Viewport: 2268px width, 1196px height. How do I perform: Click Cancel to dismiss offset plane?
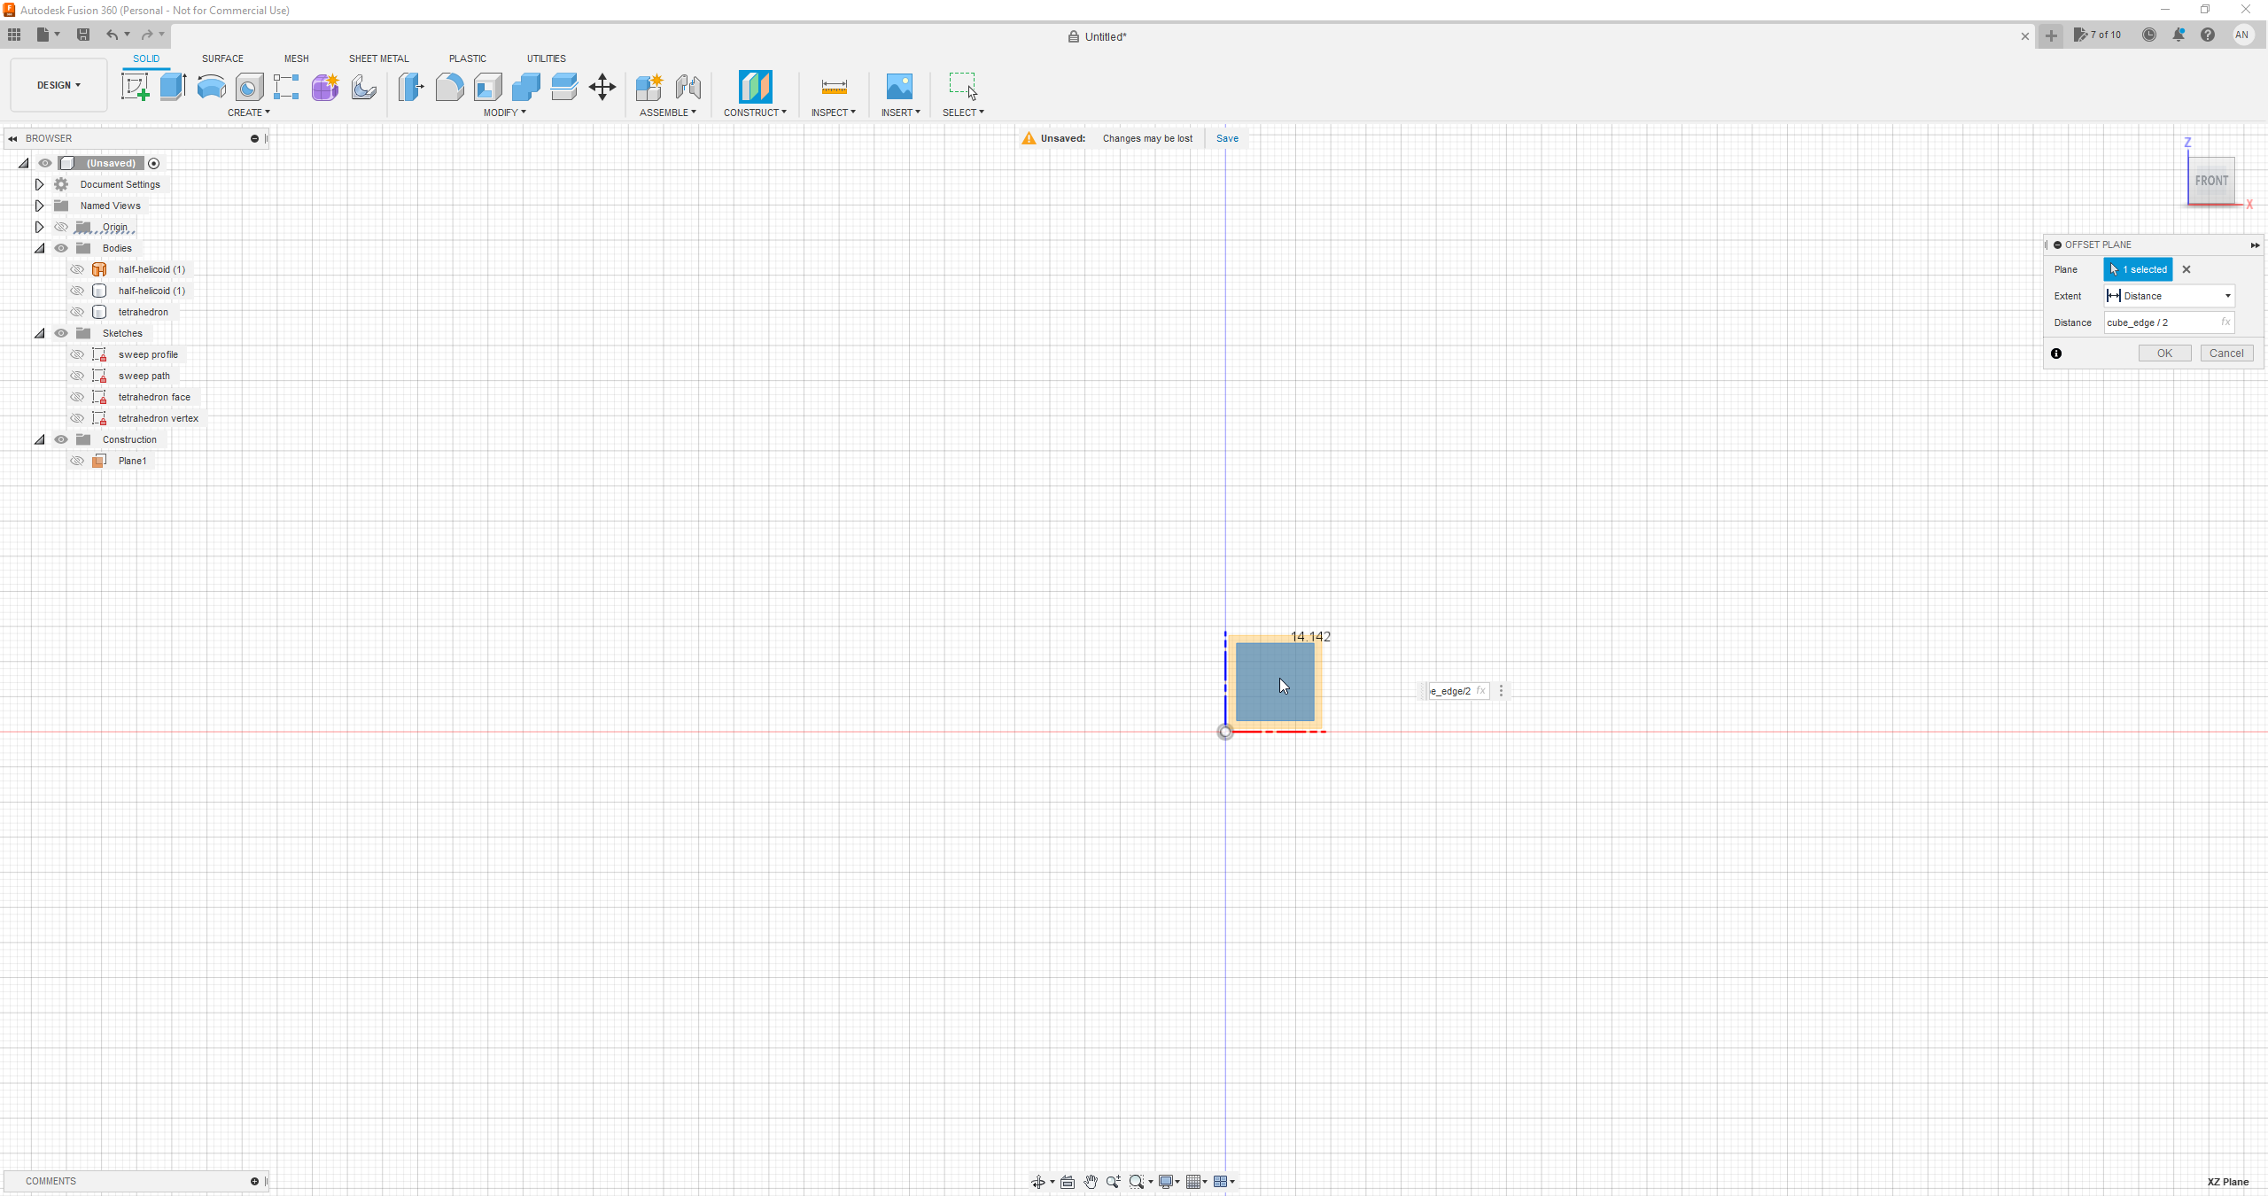(2226, 353)
